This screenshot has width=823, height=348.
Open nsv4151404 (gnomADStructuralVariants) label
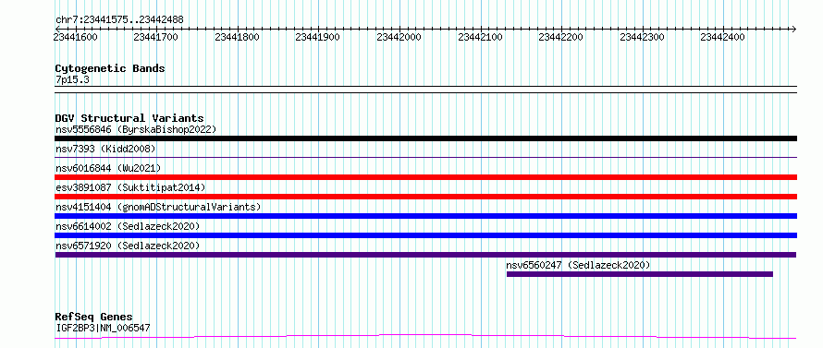click(x=158, y=207)
